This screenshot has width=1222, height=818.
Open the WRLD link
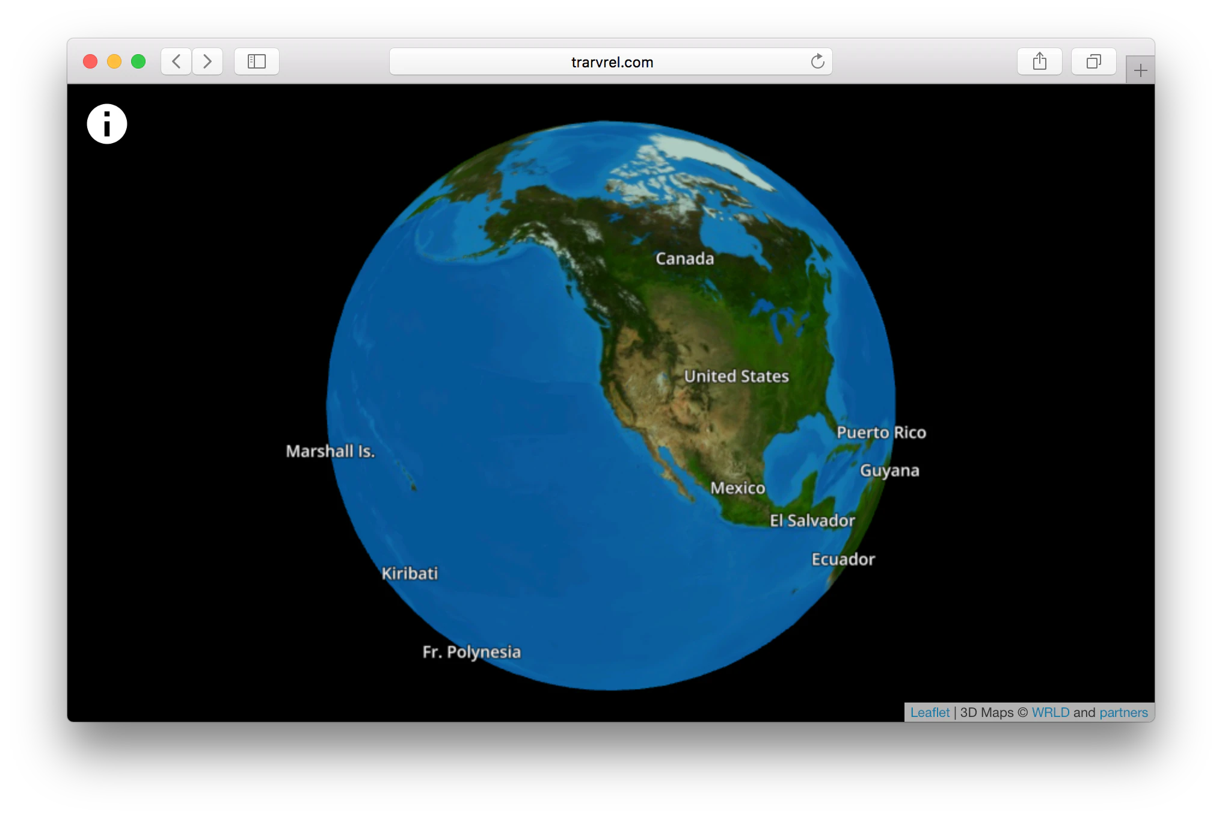coord(1050,712)
